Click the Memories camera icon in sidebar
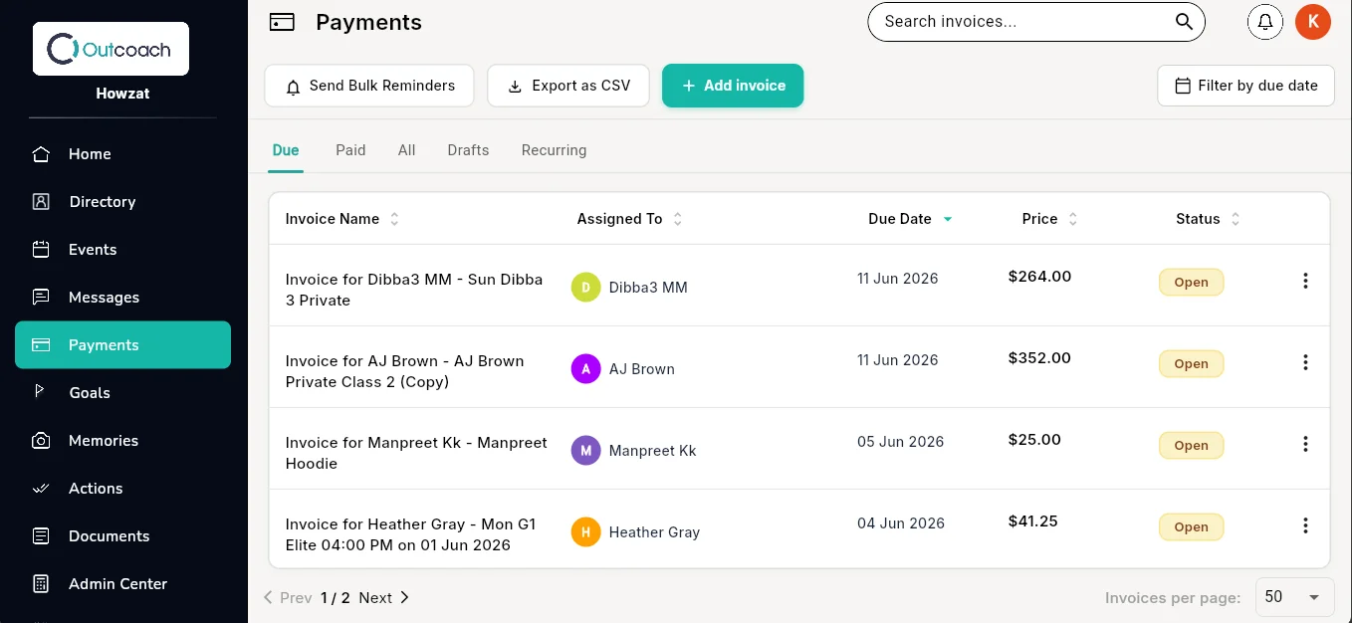 [x=41, y=441]
